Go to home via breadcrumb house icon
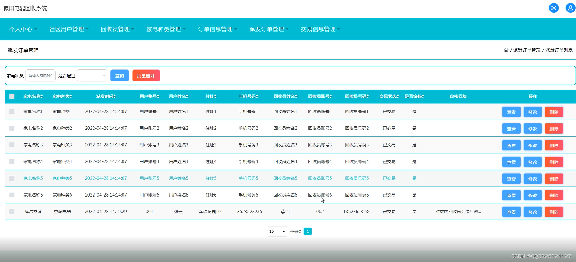Image resolution: width=576 pixels, height=262 pixels. coord(506,50)
